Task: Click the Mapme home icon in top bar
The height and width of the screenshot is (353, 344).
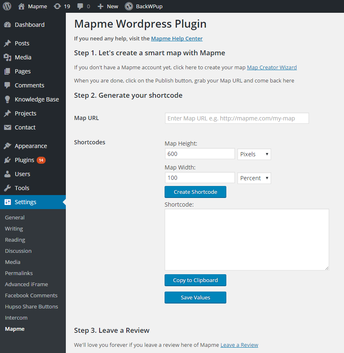Action: (21, 6)
